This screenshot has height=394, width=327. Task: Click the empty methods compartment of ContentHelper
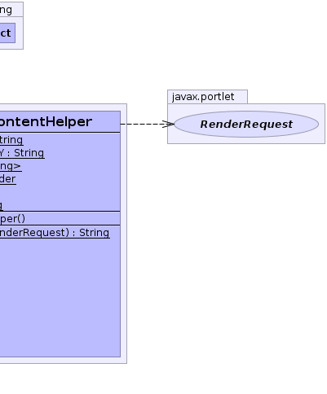(60, 299)
